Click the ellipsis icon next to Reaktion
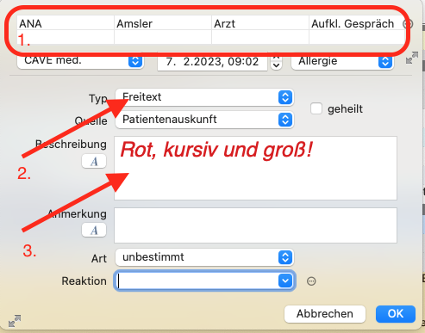 (x=311, y=281)
